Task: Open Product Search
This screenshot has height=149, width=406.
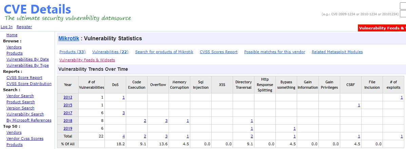Action: tap(21, 102)
